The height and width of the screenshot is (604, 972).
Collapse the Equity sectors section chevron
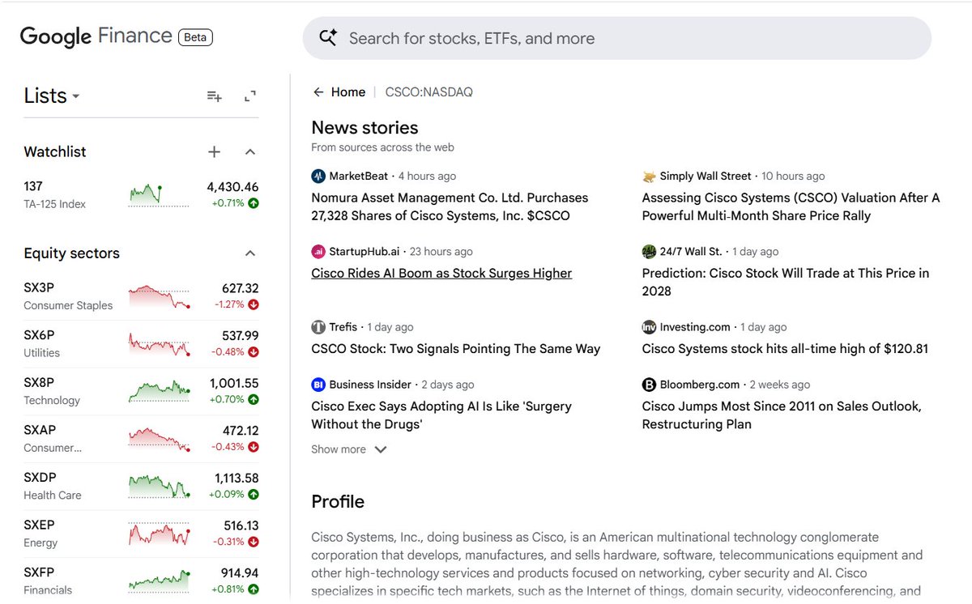coord(250,253)
